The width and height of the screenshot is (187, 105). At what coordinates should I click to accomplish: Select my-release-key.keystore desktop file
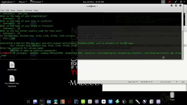(x=12, y=81)
